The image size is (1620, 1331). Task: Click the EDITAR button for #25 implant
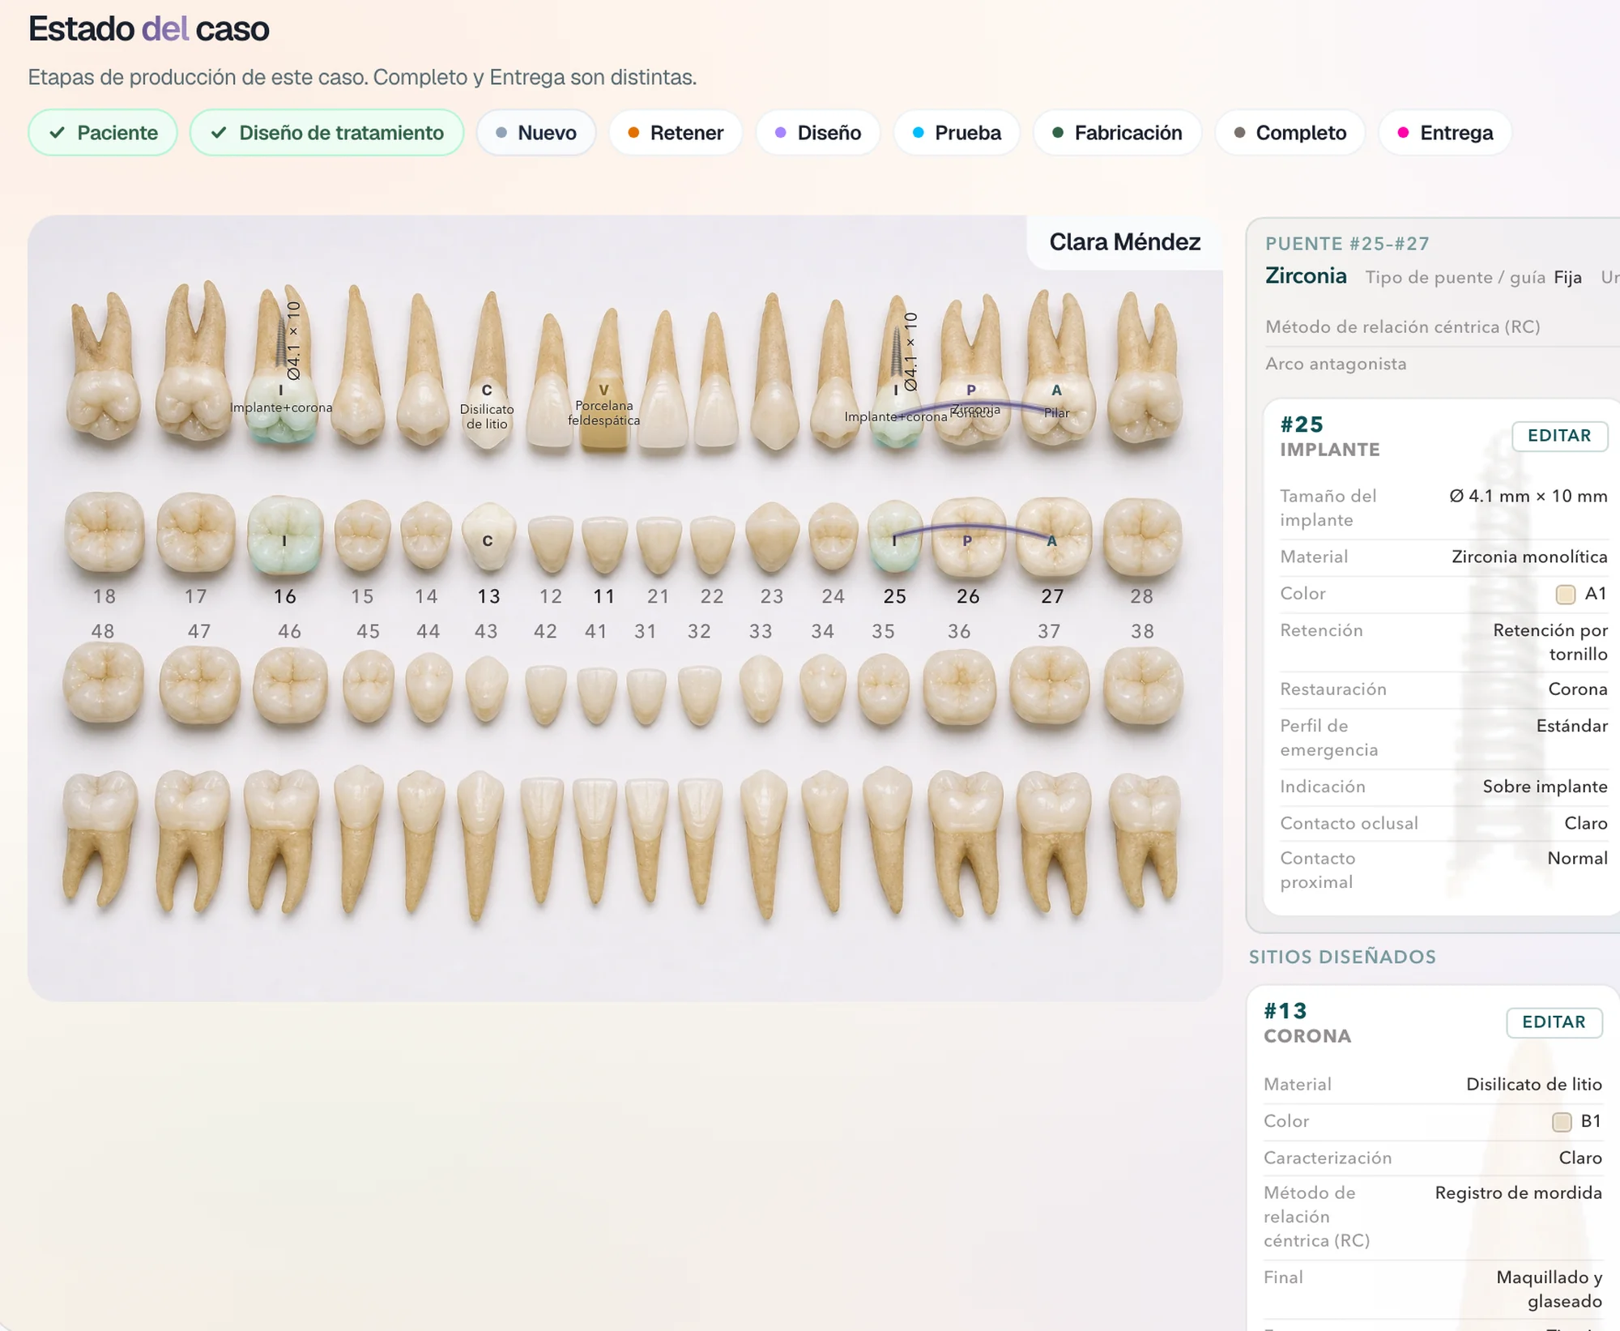tap(1558, 436)
